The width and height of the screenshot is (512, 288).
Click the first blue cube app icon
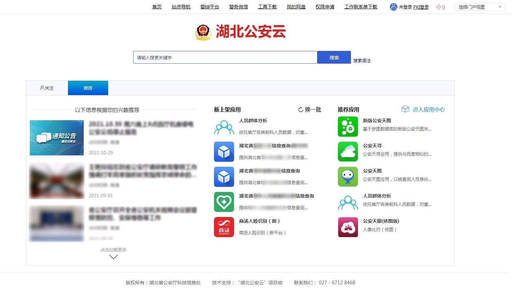pos(224,152)
